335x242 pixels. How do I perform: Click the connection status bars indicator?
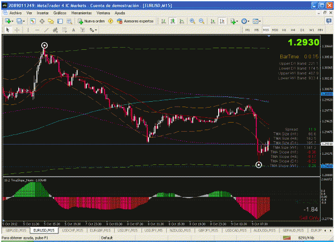[x=287, y=238]
